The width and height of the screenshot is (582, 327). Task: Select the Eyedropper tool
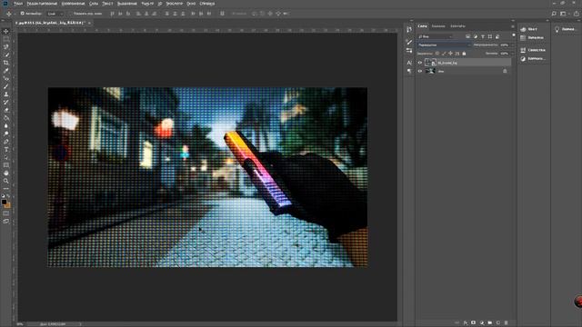click(6, 71)
